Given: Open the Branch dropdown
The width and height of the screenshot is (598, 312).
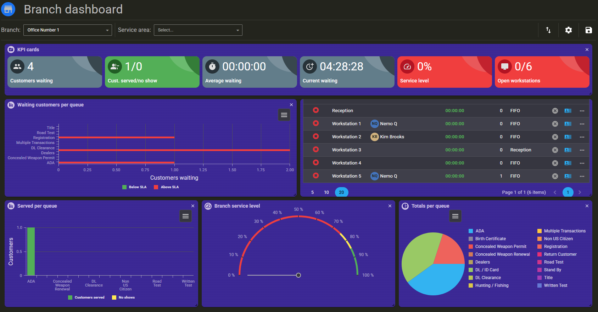Looking at the screenshot, I should pos(68,30).
